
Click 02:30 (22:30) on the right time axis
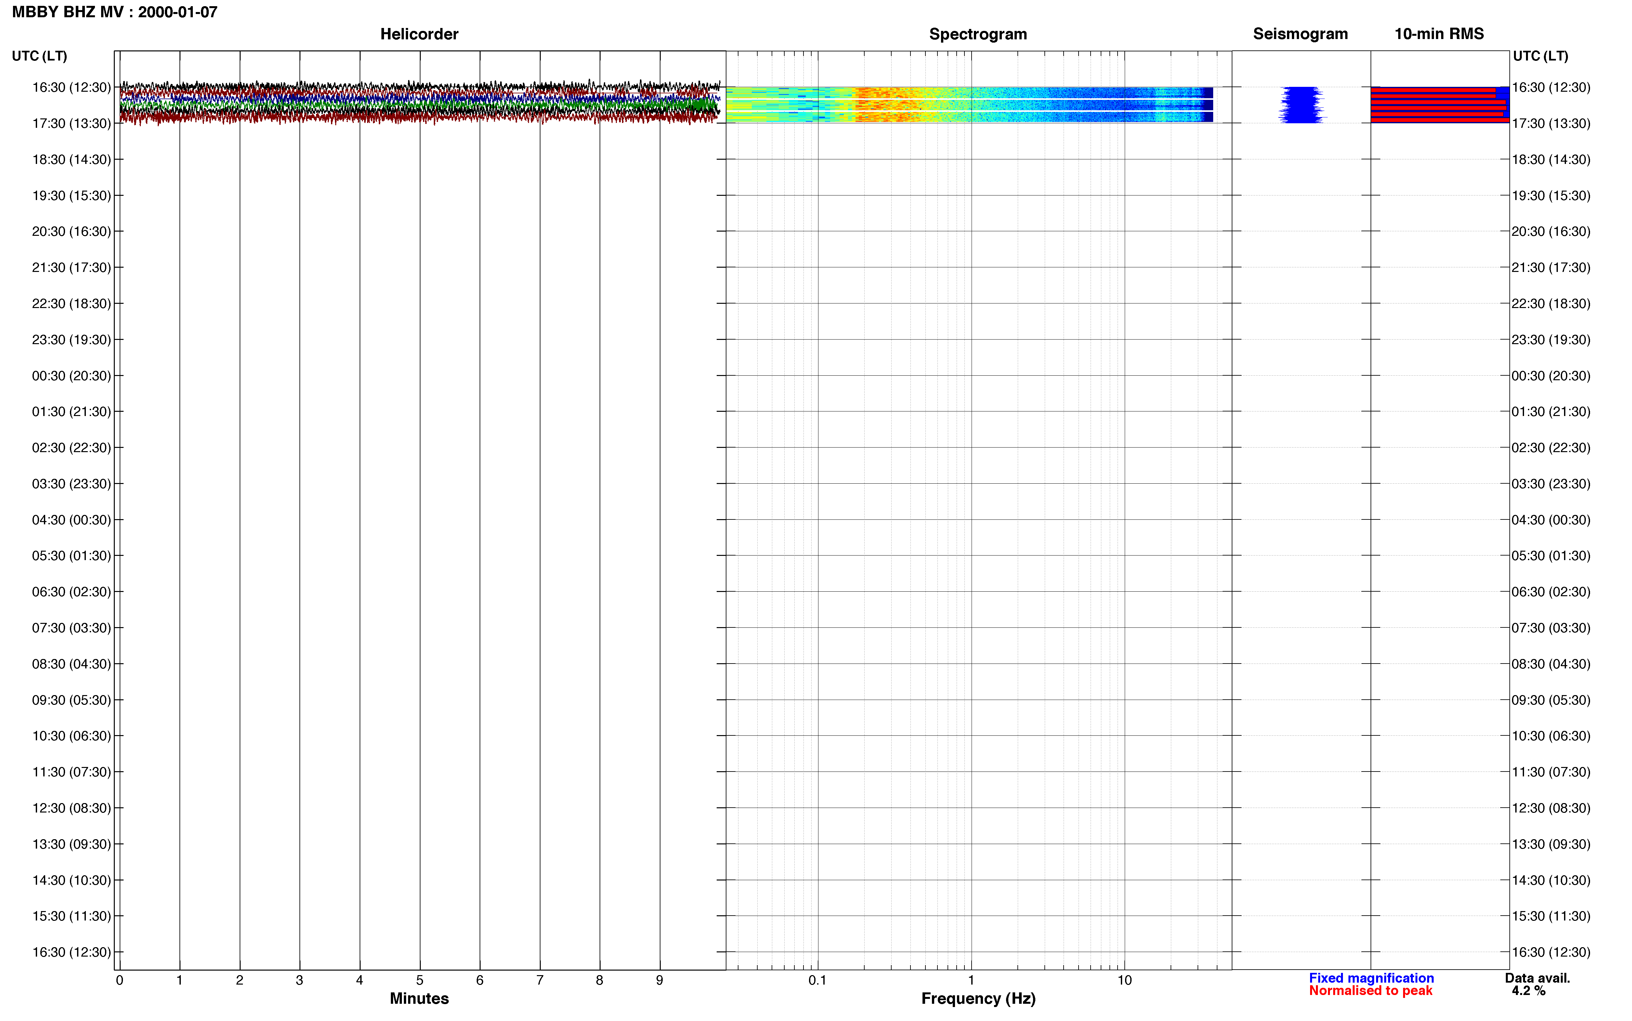click(x=1551, y=448)
